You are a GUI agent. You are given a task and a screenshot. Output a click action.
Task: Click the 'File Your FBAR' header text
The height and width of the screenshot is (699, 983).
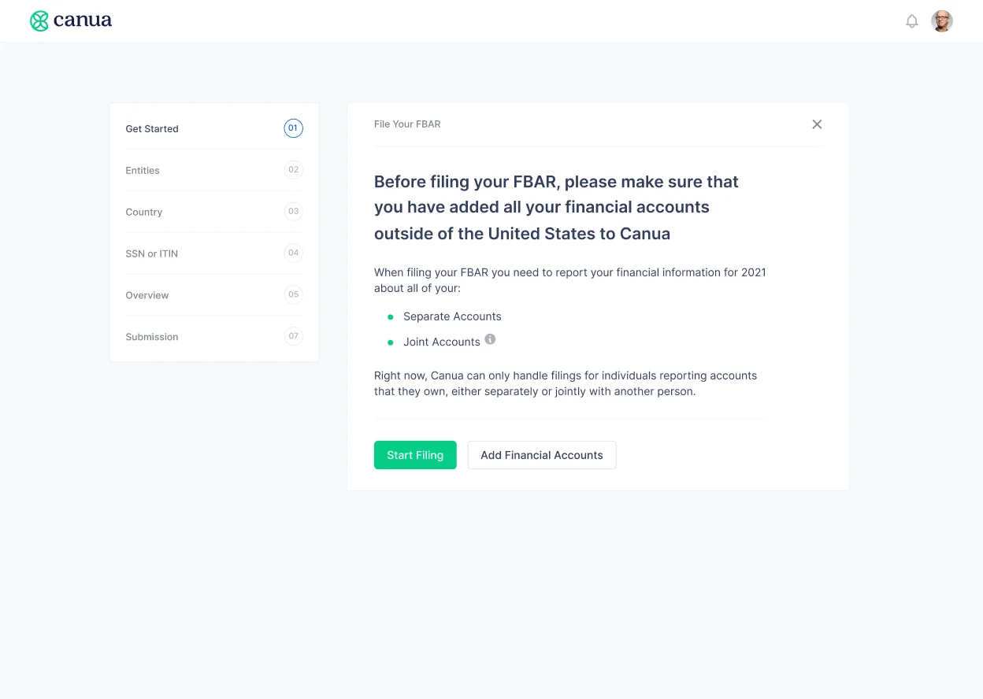click(407, 124)
